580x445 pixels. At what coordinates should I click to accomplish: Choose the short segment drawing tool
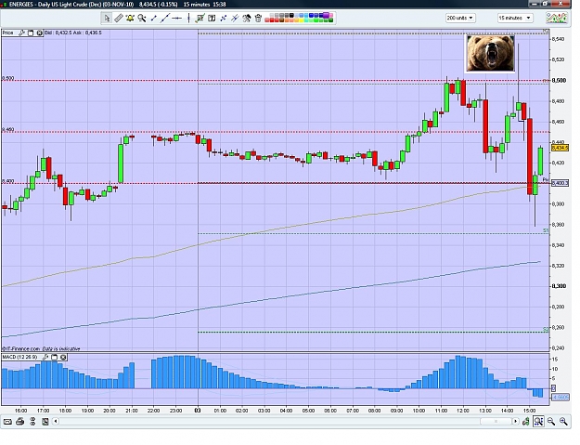(x=153, y=18)
